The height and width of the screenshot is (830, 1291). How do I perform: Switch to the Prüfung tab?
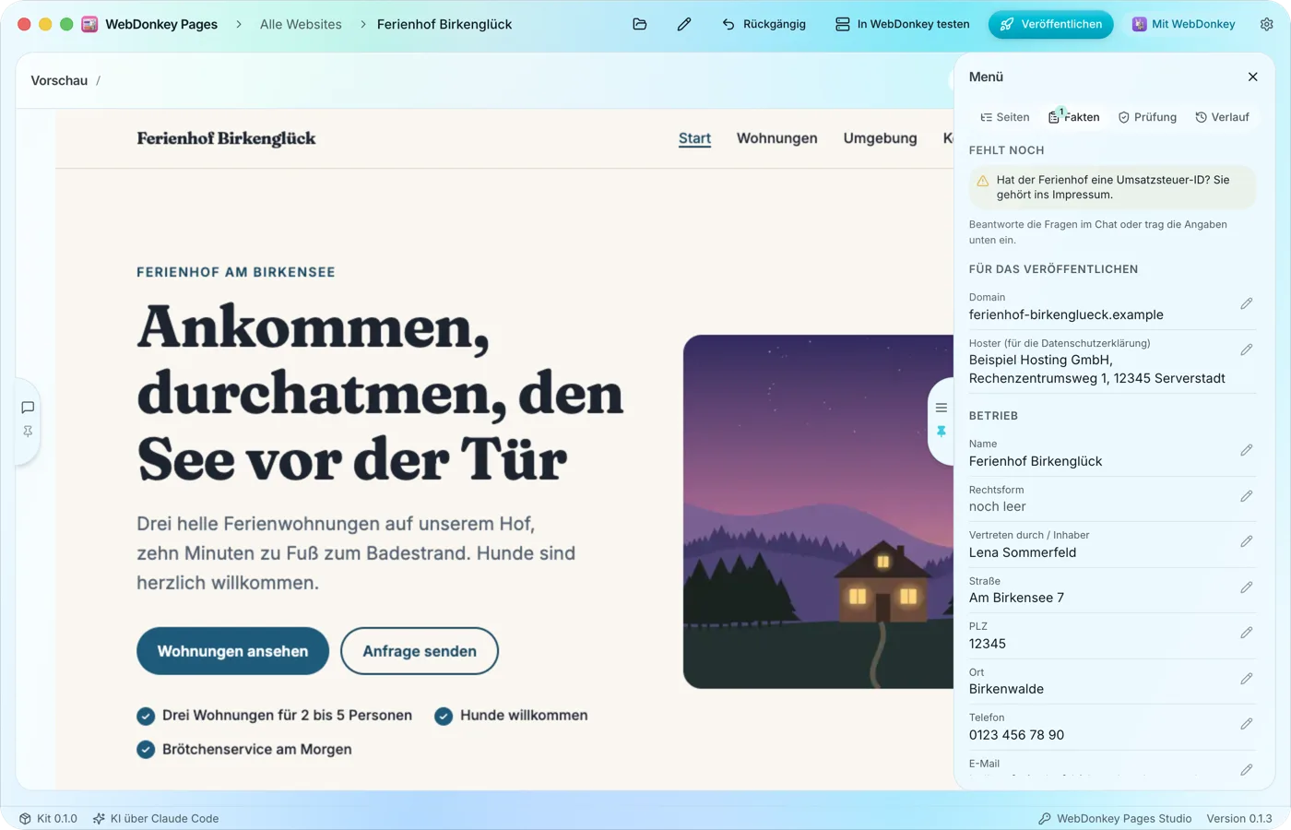click(1147, 117)
